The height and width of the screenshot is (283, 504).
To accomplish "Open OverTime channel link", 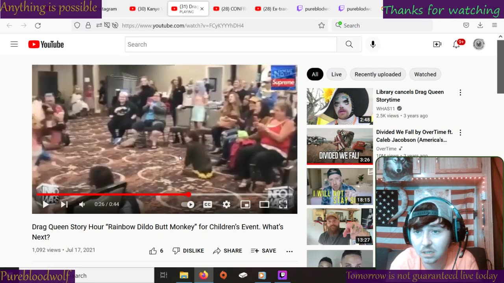I will coord(386,149).
